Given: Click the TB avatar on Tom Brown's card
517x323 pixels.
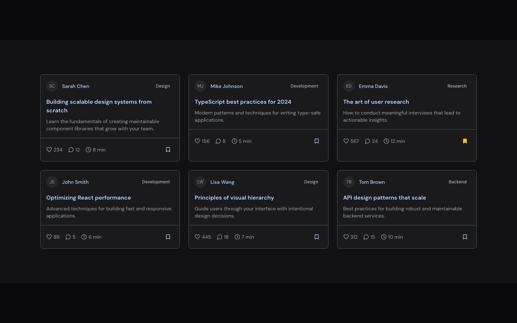Looking at the screenshot, I should tap(349, 182).
